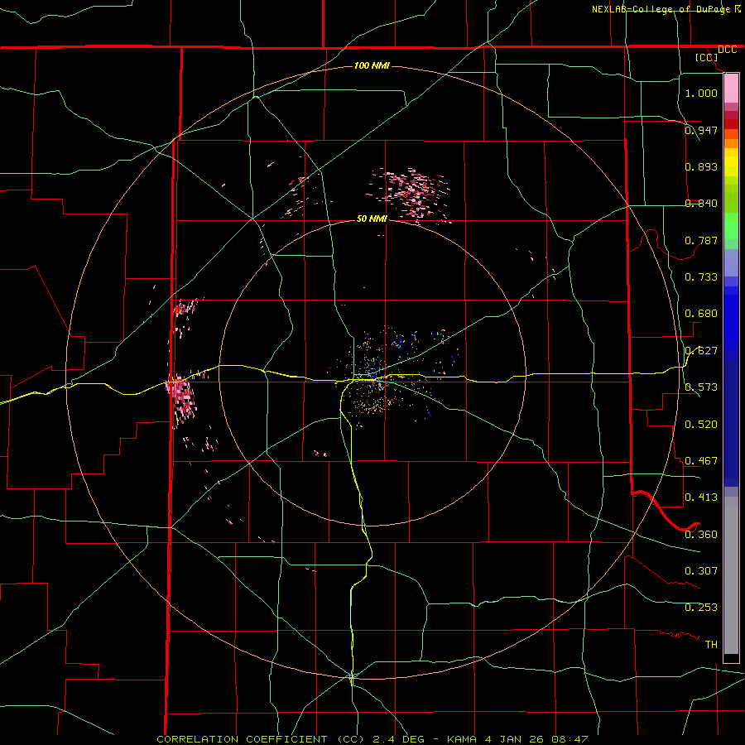Viewport: 745px width, 745px height.
Task: Click the 08:47 timestamp
Action: point(570,739)
